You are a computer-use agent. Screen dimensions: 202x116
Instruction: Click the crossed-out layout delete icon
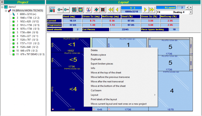[x=74, y=10]
